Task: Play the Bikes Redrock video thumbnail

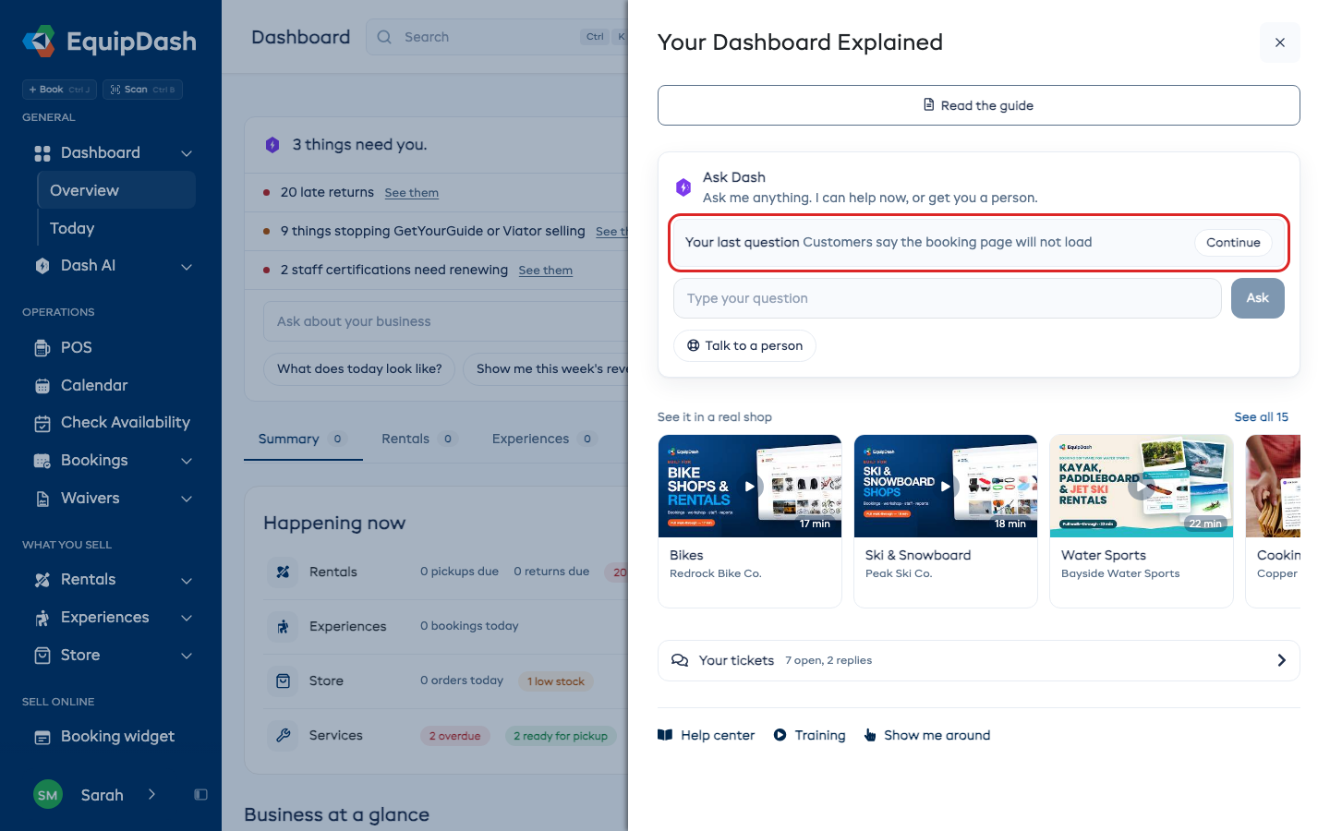Action: [750, 486]
